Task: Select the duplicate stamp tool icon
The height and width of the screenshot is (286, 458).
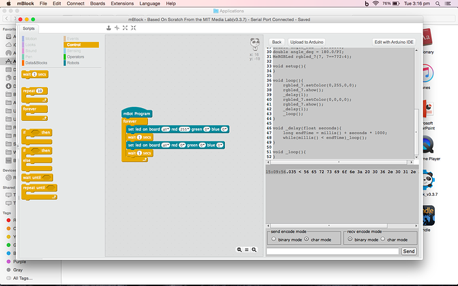Action: pos(109,28)
